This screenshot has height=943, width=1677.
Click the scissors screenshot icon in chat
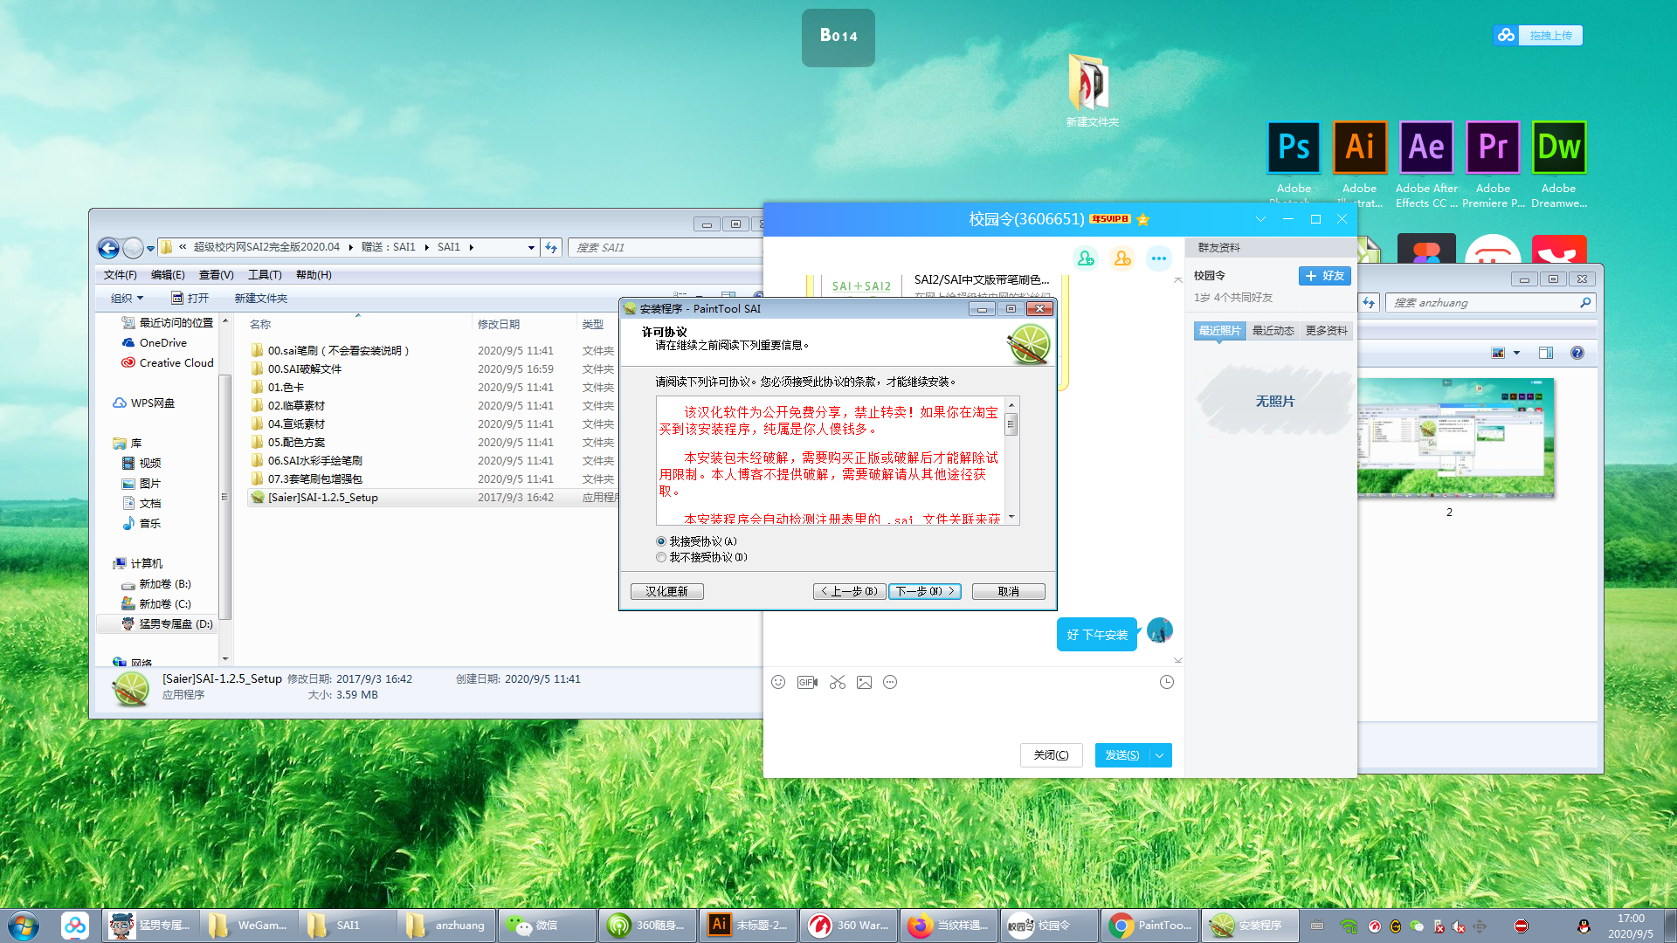837,682
